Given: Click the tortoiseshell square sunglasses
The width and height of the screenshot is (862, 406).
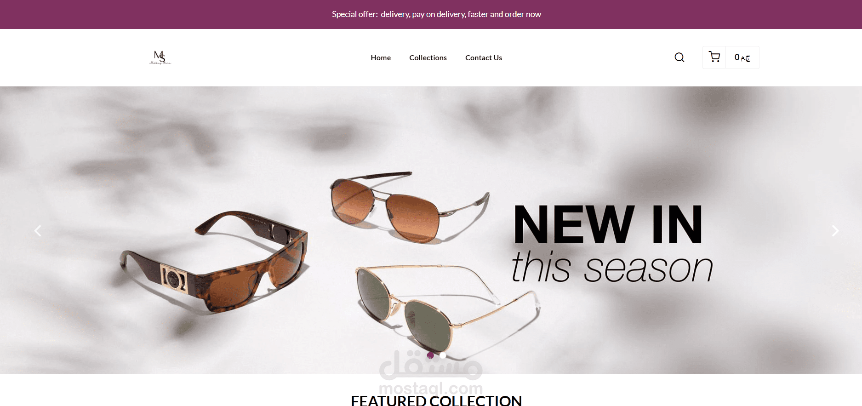Looking at the screenshot, I should [x=214, y=263].
